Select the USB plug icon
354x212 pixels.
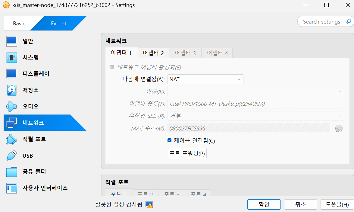click(x=11, y=156)
